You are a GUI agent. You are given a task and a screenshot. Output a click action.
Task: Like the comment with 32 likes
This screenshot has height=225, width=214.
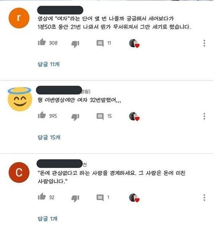tap(42, 196)
